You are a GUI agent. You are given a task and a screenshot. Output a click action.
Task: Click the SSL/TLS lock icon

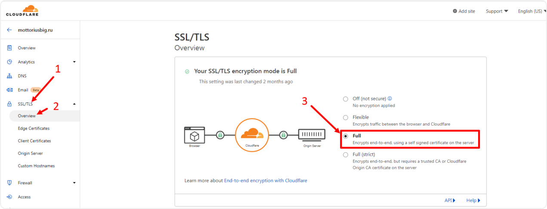point(9,104)
